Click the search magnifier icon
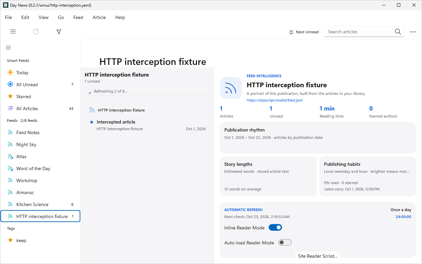Screen dimensions: 422x264 (x=398, y=32)
